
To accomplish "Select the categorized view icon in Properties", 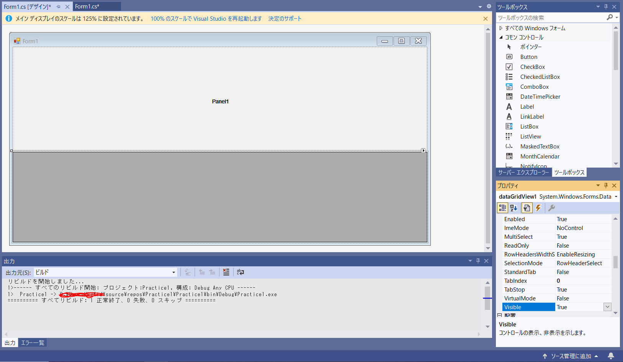I will point(502,208).
